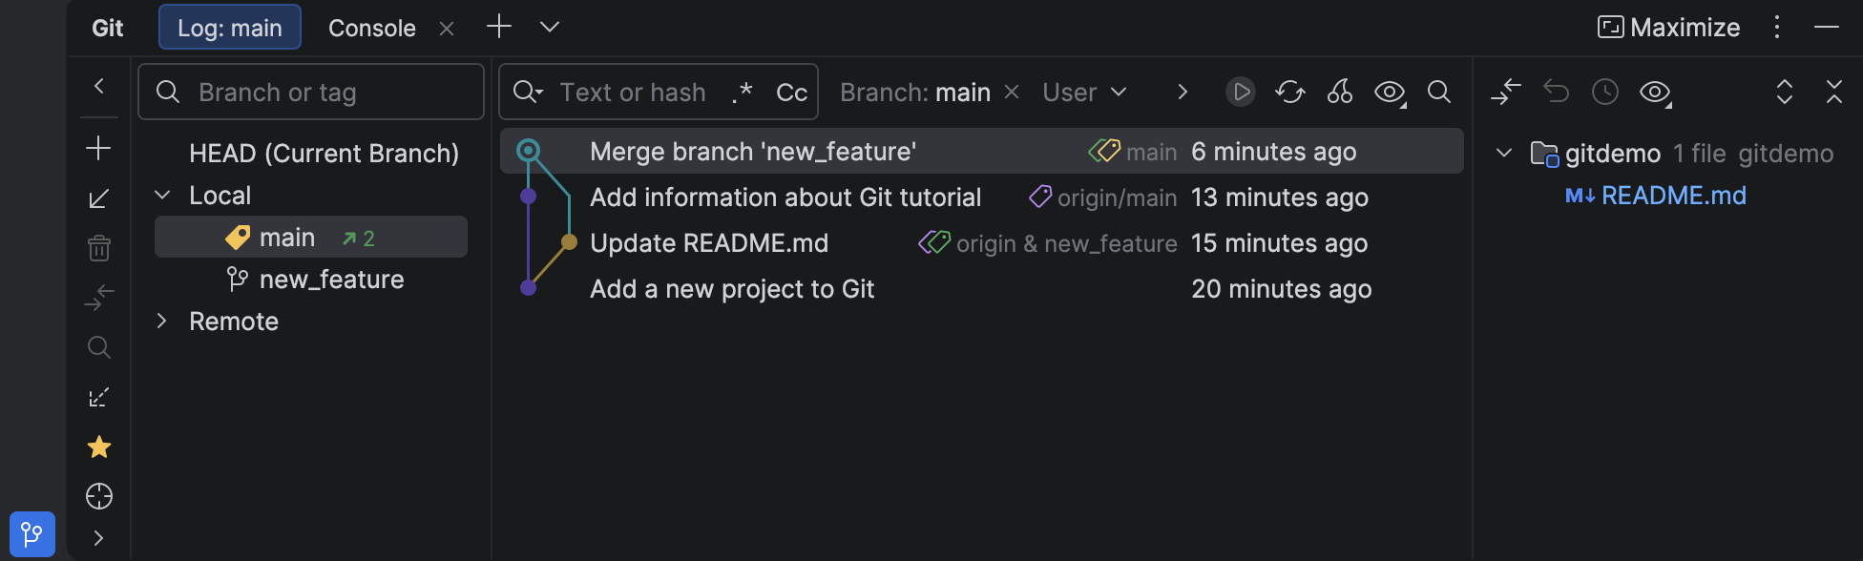Refresh the Git log
1863x561 pixels.
coord(1290,92)
